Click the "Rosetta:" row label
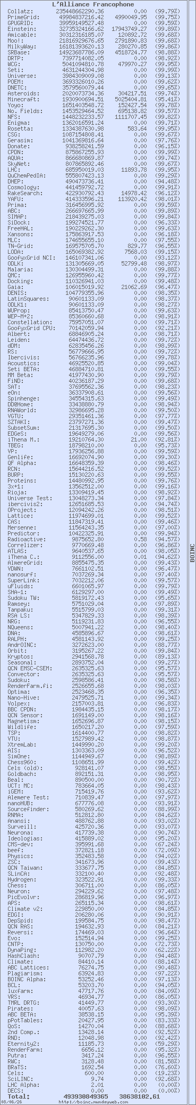The image size is (196, 1105). (x=21, y=129)
